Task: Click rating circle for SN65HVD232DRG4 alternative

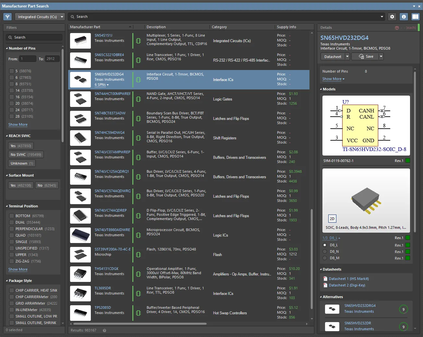Action: click(x=404, y=309)
